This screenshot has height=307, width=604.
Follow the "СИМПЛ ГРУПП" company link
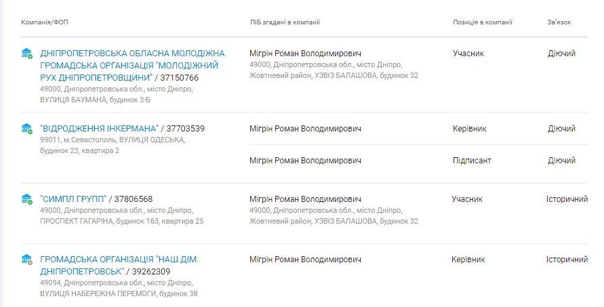(x=73, y=199)
